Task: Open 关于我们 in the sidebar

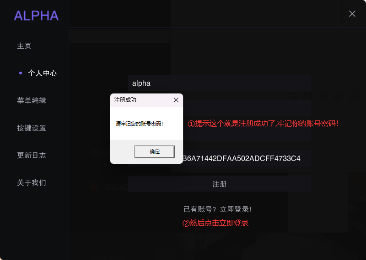Action: (32, 183)
